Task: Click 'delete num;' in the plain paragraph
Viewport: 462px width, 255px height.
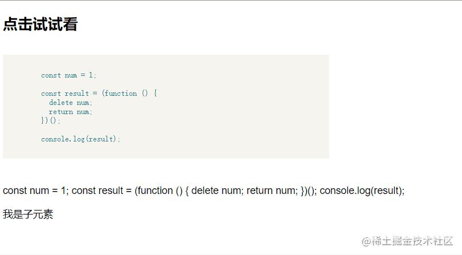Action: 217,191
